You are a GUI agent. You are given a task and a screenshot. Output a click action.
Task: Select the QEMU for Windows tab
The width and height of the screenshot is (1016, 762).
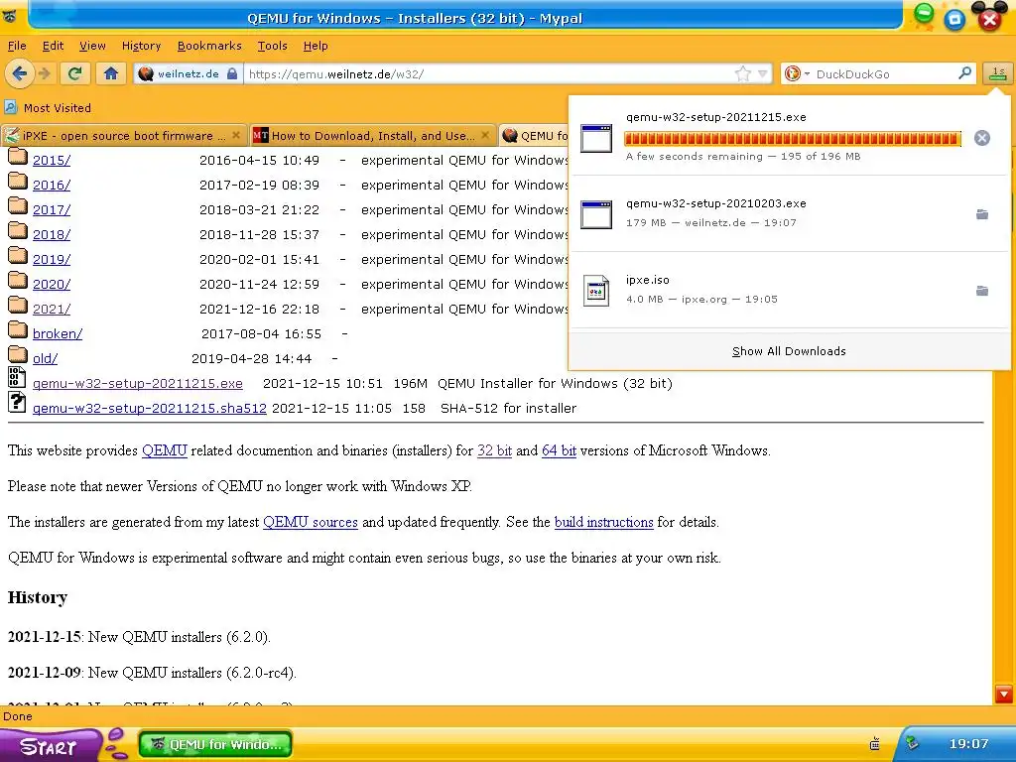[535, 135]
